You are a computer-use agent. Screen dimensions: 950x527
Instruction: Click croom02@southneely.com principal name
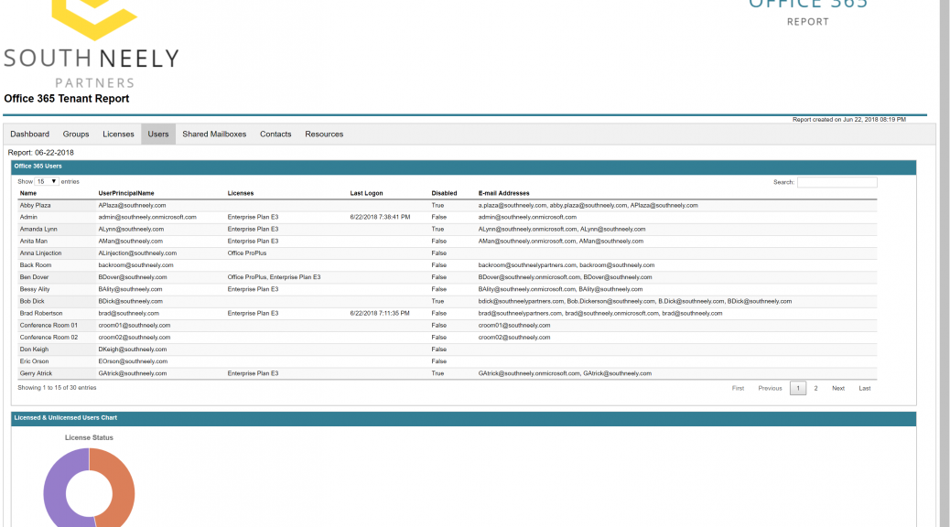(x=134, y=338)
